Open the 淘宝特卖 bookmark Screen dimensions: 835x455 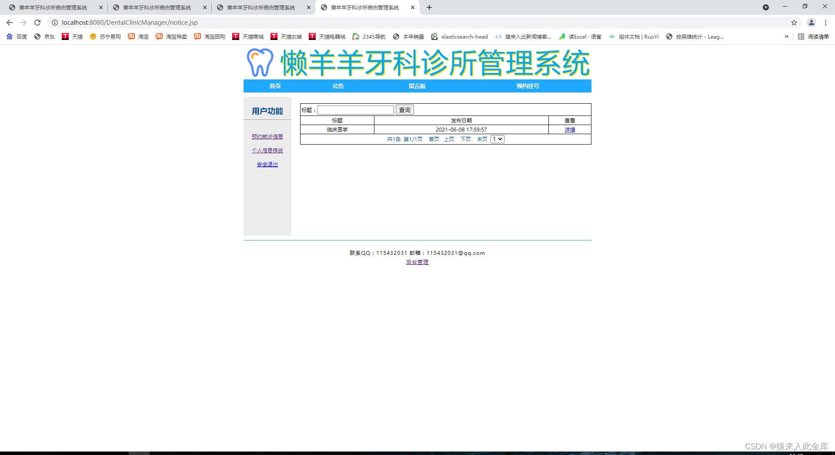[x=171, y=37]
